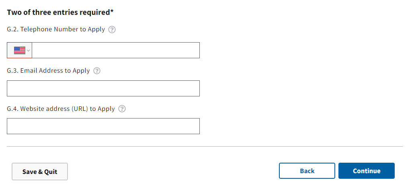The image size is (412, 186).
Task: Click the asterisk after "entries required"
Action: click(x=112, y=11)
